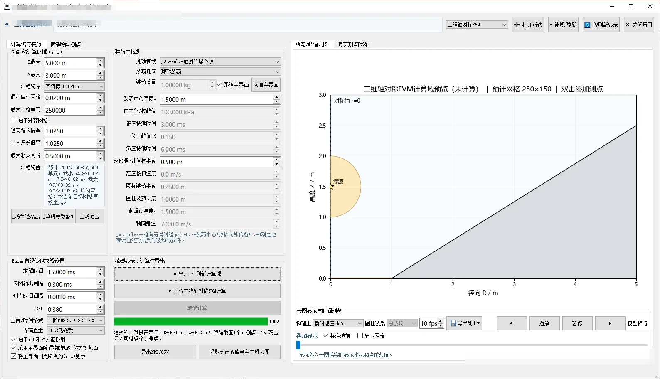Click the app icon in the title bar
Screen dimensions: 660x379
tap(7, 6)
